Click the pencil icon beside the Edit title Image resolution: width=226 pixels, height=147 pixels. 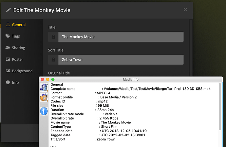(x=9, y=10)
